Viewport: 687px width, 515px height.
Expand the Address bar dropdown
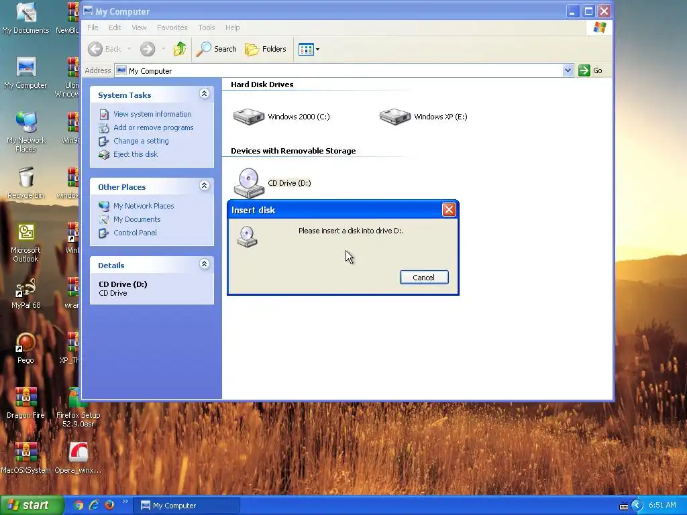coord(568,70)
